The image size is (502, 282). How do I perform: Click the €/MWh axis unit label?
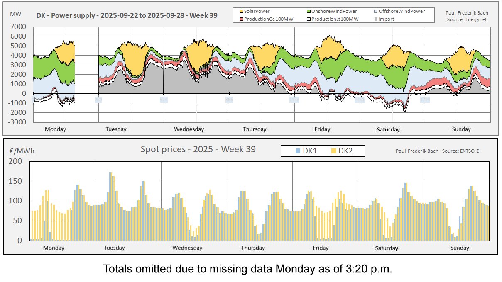[22, 151]
